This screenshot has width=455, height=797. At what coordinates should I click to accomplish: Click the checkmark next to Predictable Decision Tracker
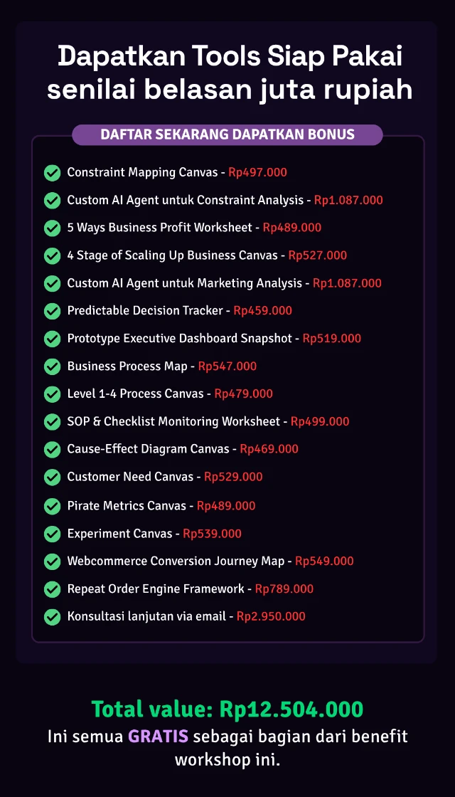click(x=53, y=310)
